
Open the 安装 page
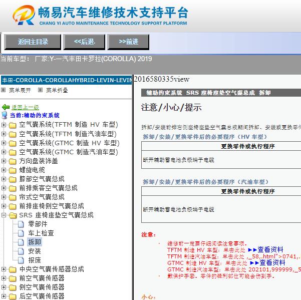coord(35,251)
